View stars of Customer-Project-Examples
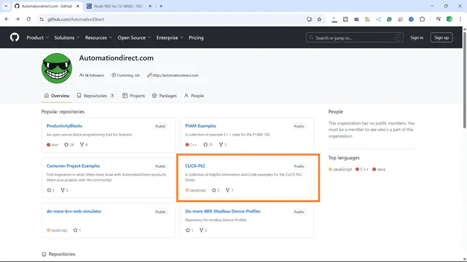The height and width of the screenshot is (262, 467). [x=51, y=190]
